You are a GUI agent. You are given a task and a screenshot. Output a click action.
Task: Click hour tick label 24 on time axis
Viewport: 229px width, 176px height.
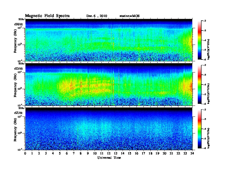[x=192, y=154]
